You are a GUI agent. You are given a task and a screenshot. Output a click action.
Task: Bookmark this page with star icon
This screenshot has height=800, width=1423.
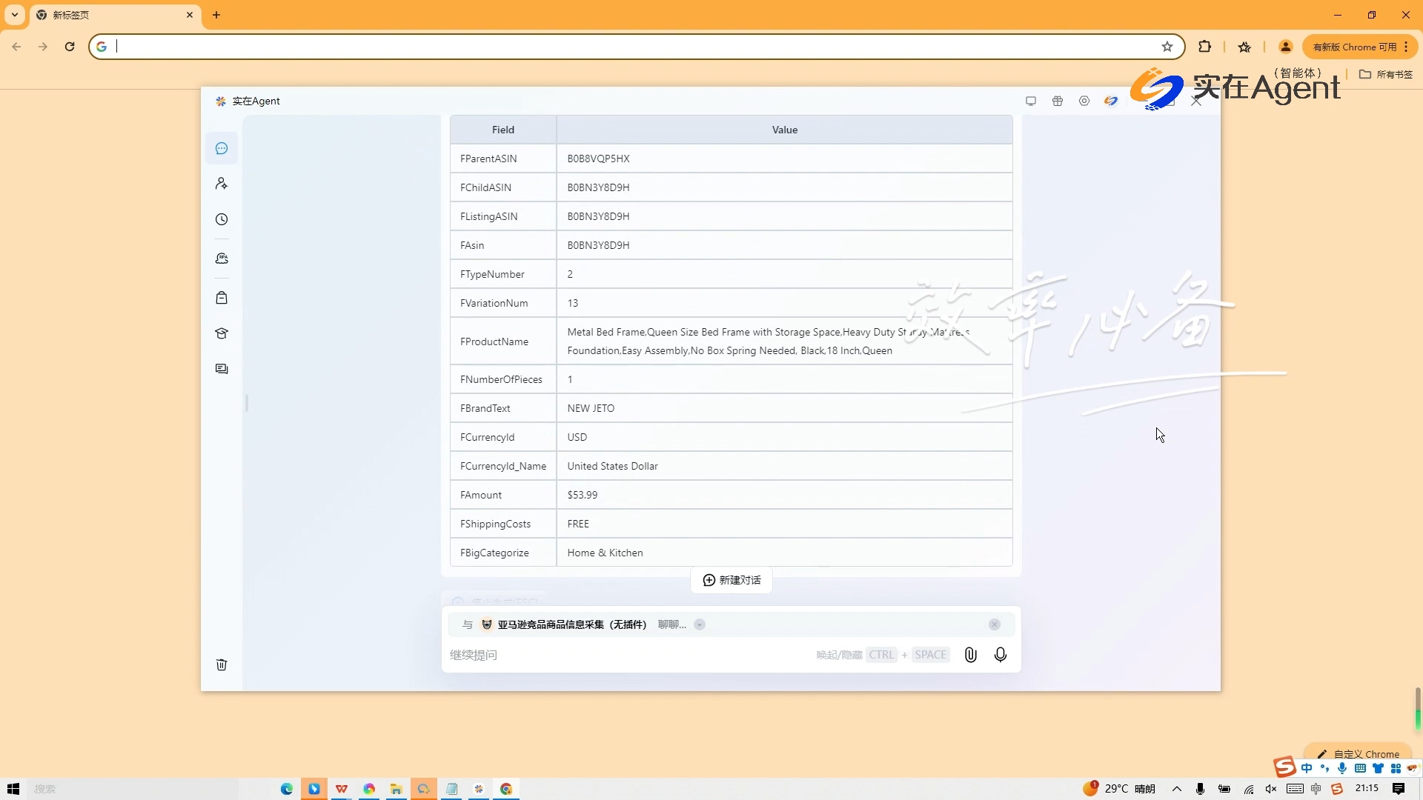pyautogui.click(x=1167, y=47)
